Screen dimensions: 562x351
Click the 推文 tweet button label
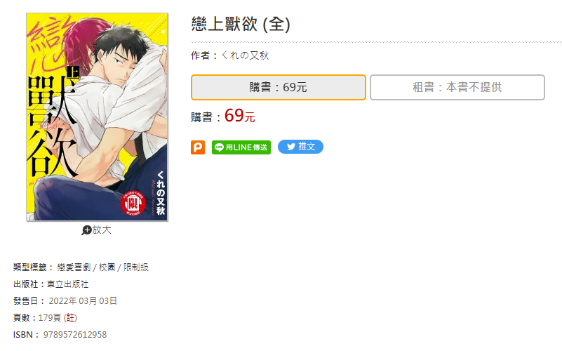307,147
